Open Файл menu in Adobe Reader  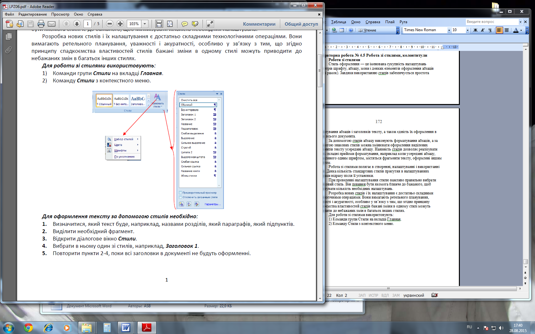point(10,14)
